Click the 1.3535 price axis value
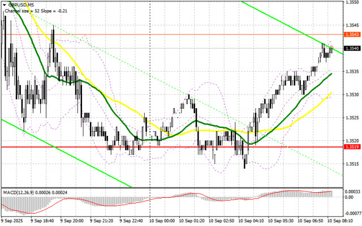Screen dimensions: 362x226 tap(352, 72)
